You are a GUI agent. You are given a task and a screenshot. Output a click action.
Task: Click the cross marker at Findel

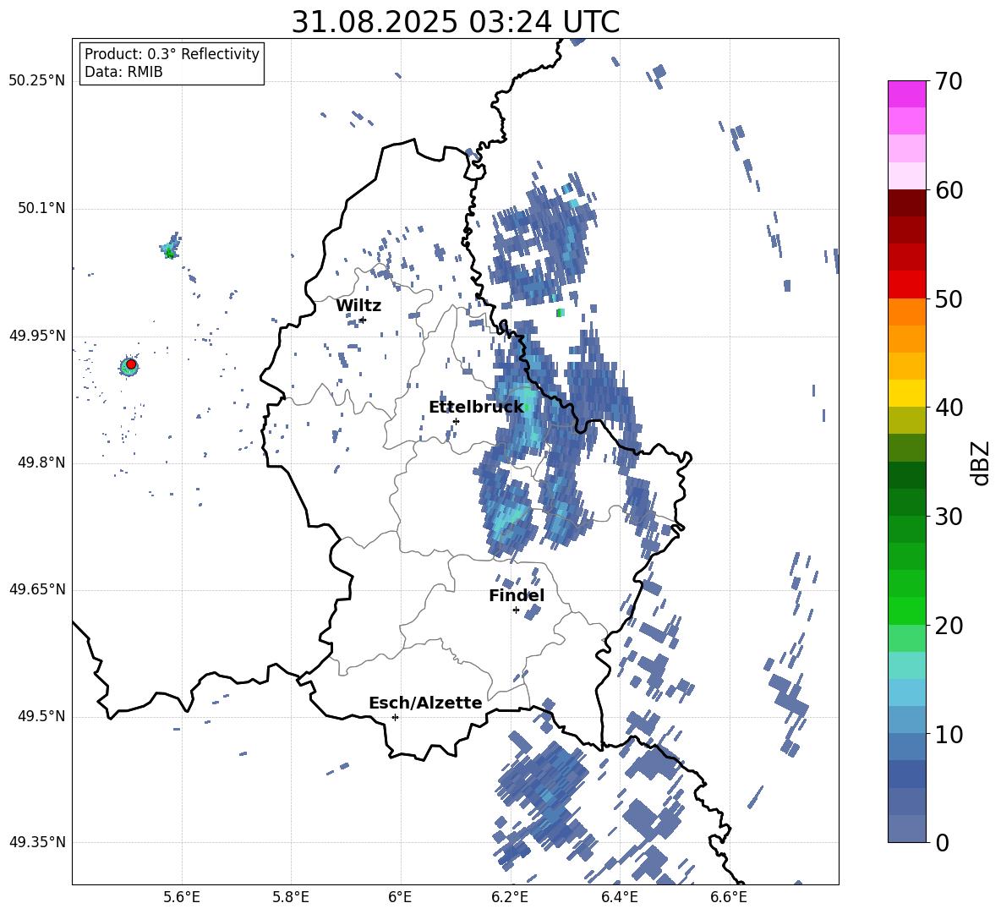[516, 610]
